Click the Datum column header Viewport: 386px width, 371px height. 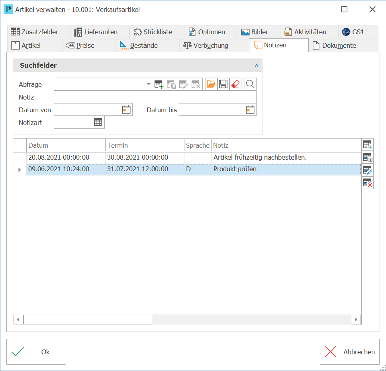point(66,145)
